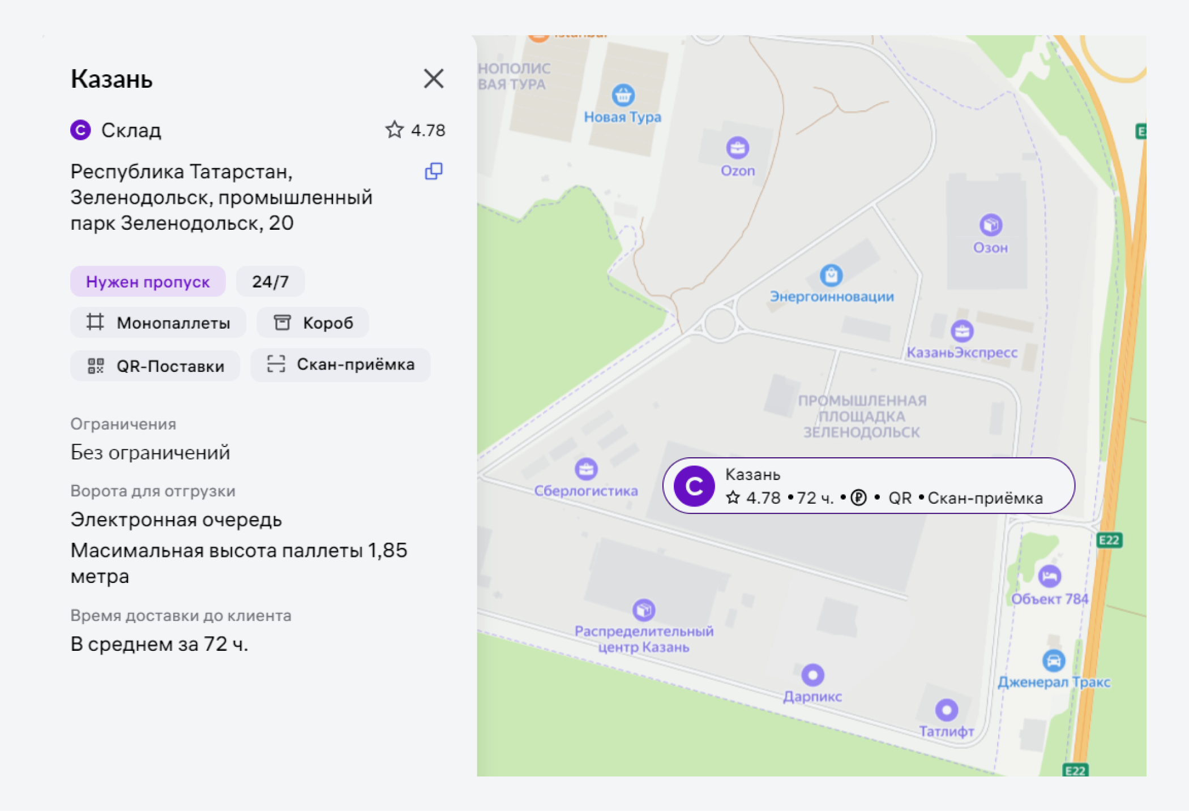Click the E22 road sign near popup
This screenshot has height=811, width=1189.
tap(1109, 540)
